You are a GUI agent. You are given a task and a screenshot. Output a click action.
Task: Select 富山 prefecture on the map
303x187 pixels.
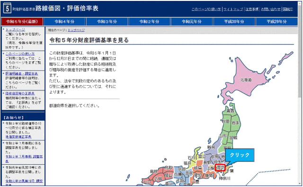pyautogui.click(x=202, y=157)
